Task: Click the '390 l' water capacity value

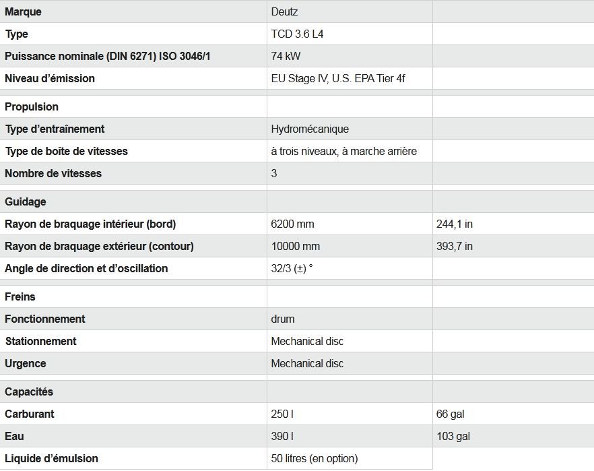Action: click(x=282, y=436)
